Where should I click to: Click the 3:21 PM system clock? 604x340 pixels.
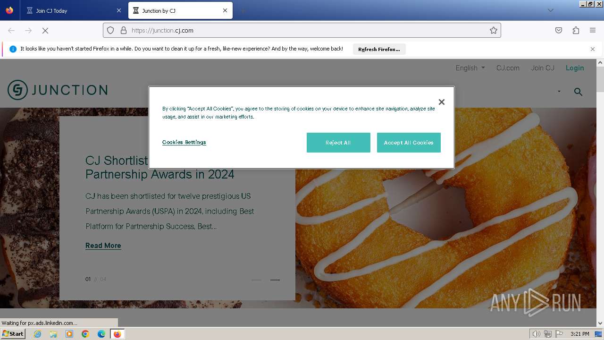[579, 334]
